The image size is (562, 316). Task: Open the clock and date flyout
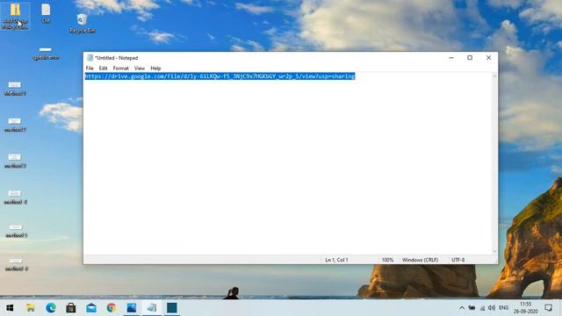click(526, 308)
